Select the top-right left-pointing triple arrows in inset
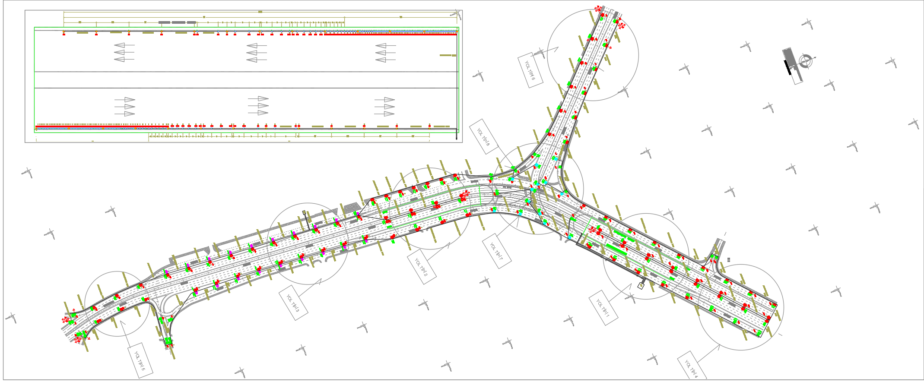The width and height of the screenshot is (924, 382). (386, 53)
